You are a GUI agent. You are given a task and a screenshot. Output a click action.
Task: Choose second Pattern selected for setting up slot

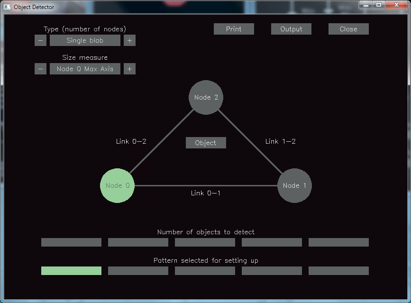click(138, 271)
